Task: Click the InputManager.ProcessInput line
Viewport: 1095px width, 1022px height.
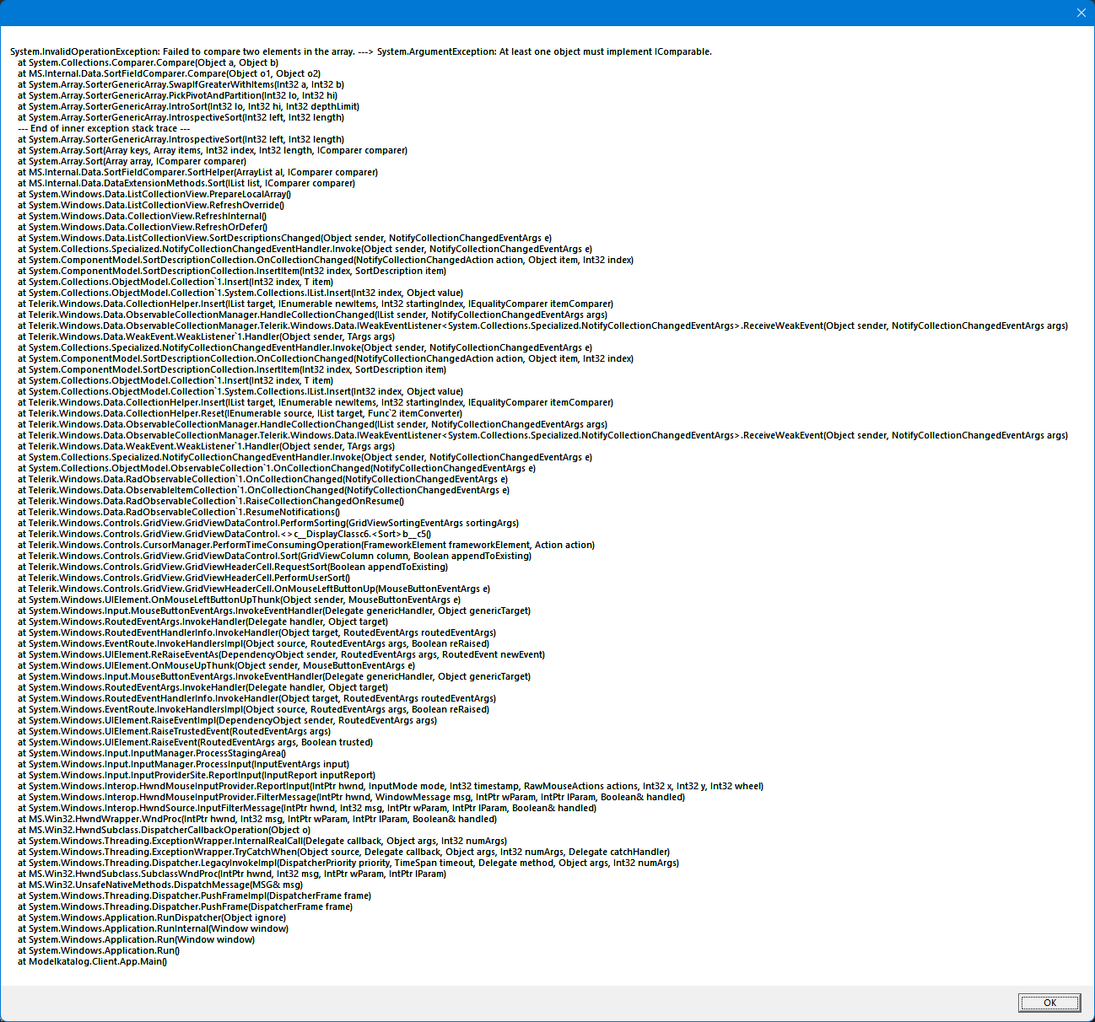Action: coord(184,764)
